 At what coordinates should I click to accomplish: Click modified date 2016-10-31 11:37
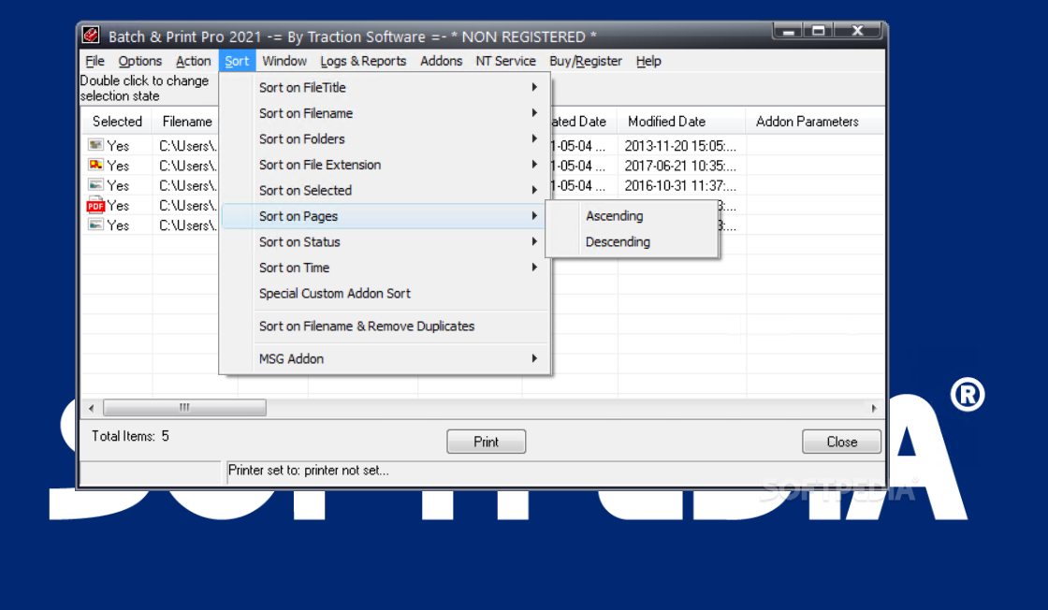coord(680,186)
